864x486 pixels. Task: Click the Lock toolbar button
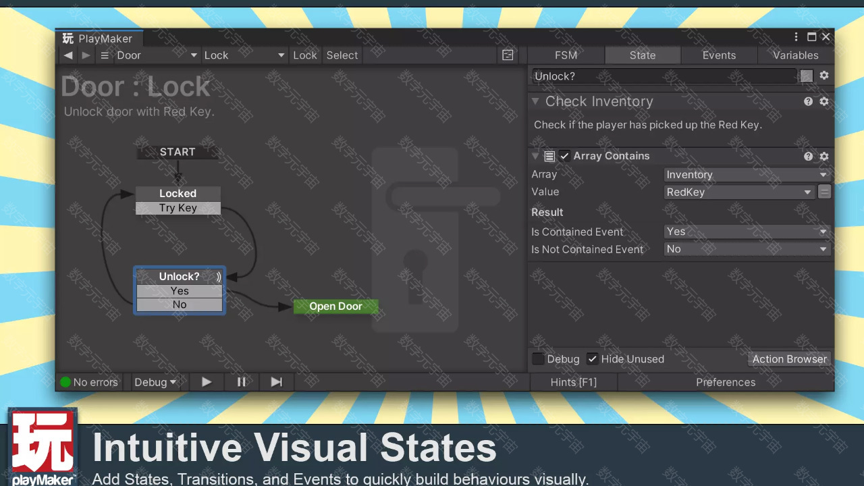[x=304, y=55]
